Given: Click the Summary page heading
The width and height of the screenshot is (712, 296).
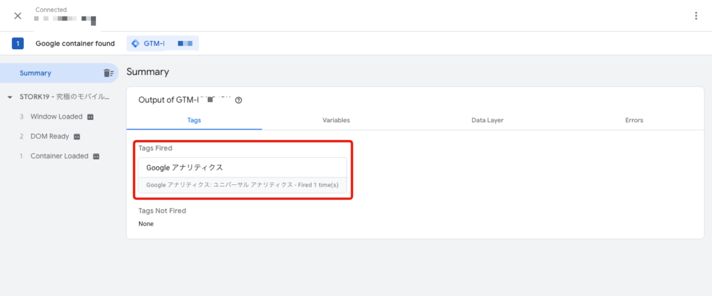Looking at the screenshot, I should [147, 71].
